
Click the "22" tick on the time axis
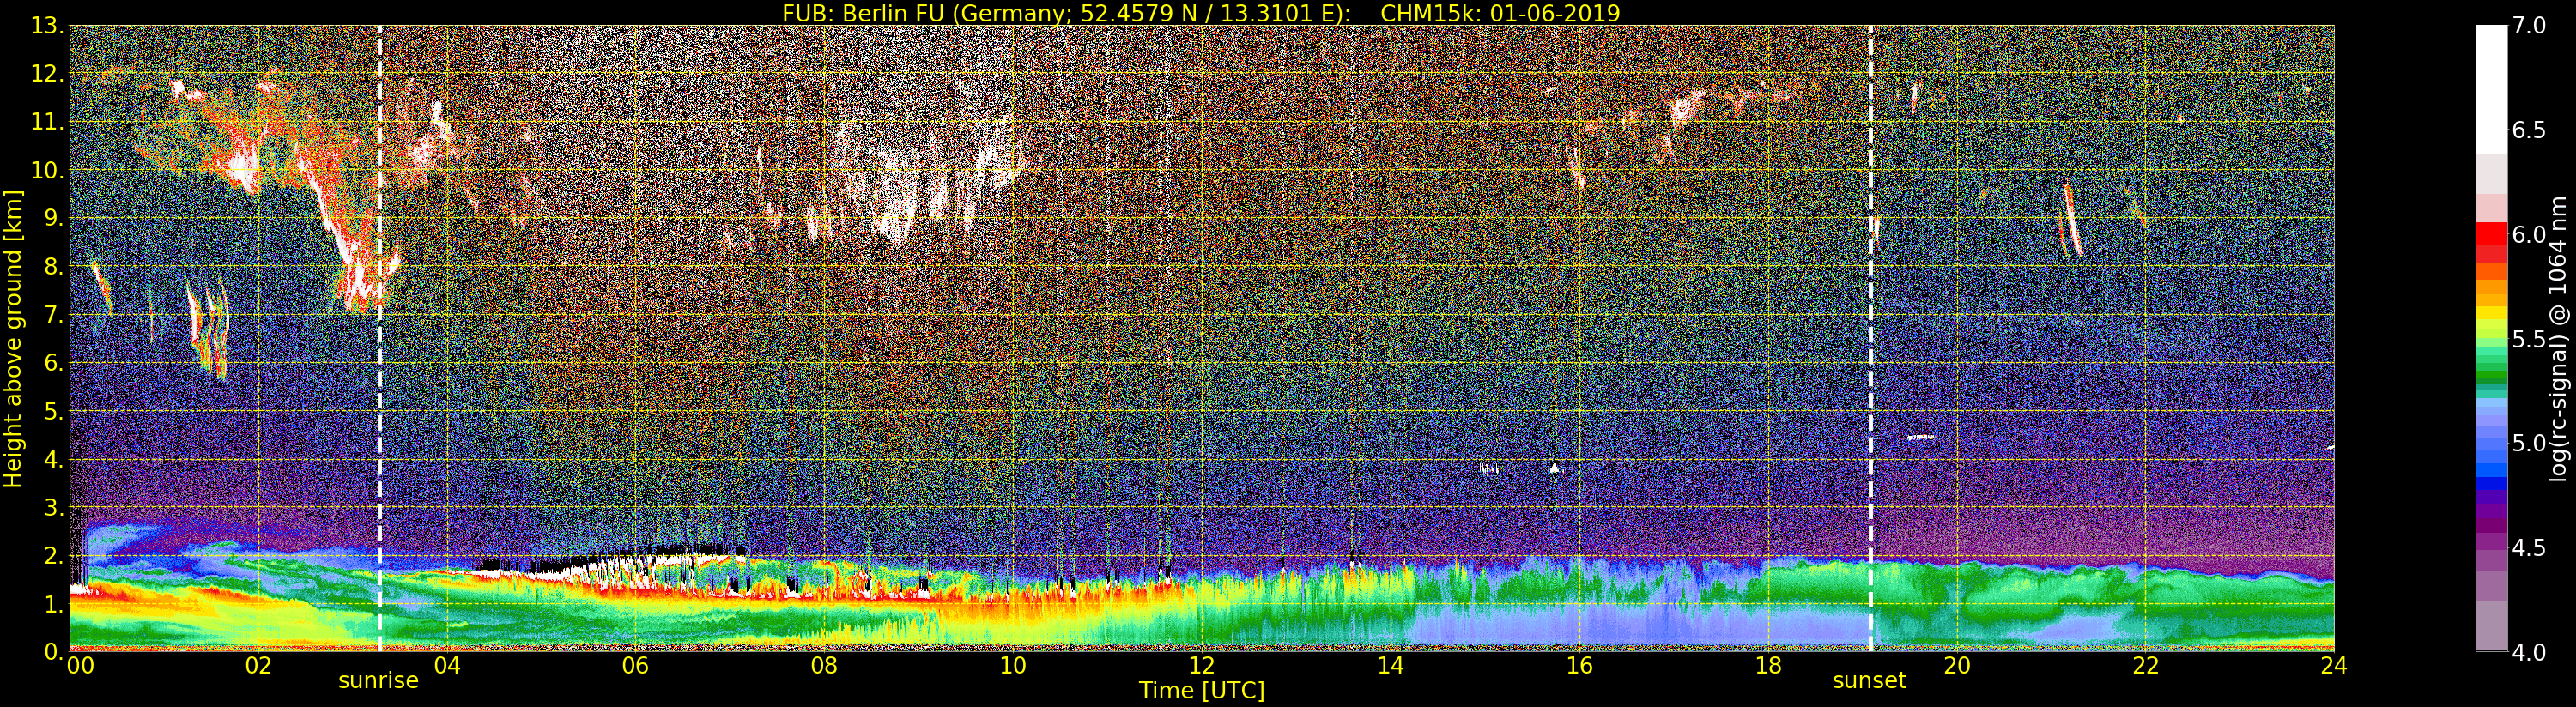2145,665
